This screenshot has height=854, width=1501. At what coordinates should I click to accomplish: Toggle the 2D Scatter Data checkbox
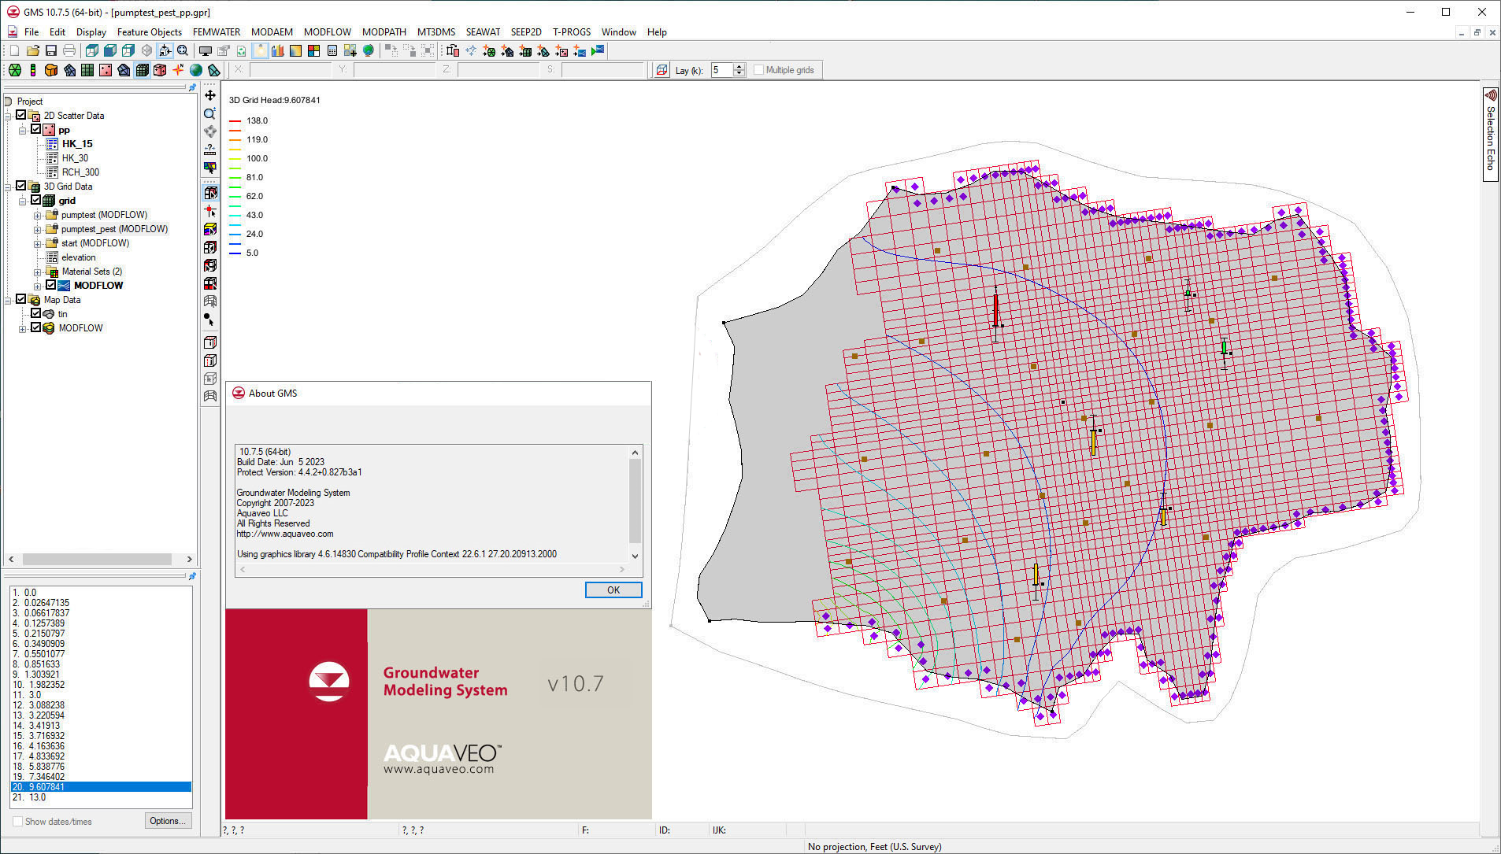click(21, 115)
